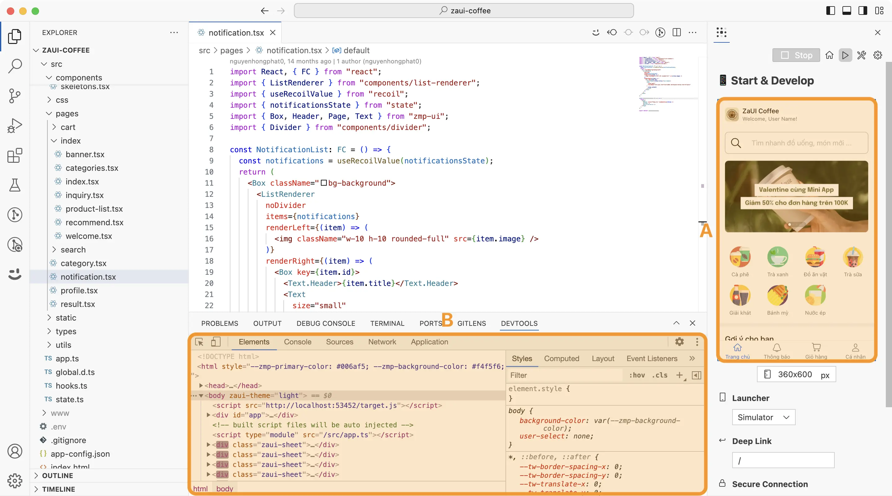Toggle the .cls class editor
Viewport: 892px width, 496px height.
tap(659, 375)
